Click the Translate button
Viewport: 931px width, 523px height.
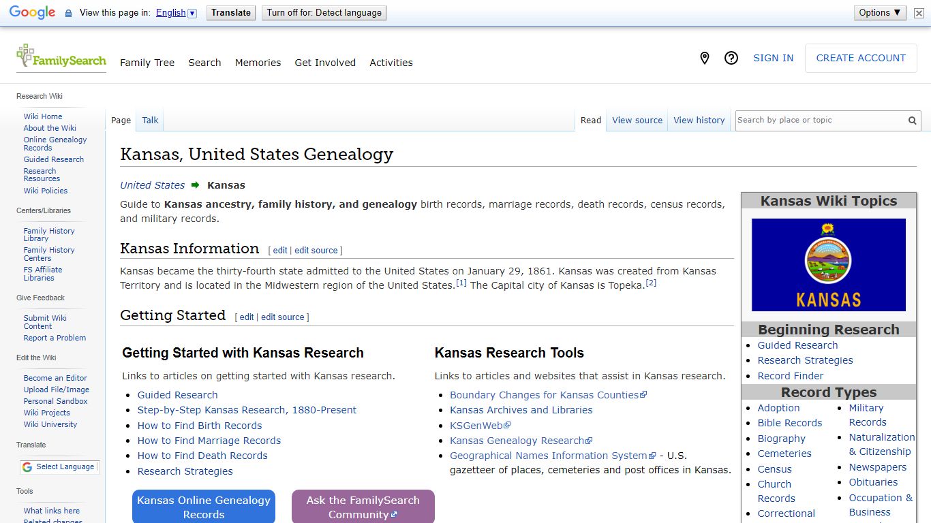point(231,12)
